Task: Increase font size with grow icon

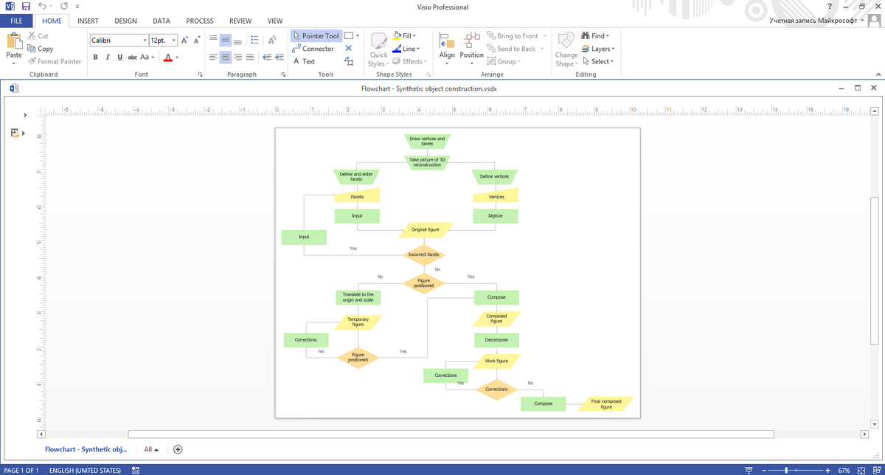Action: (185, 40)
